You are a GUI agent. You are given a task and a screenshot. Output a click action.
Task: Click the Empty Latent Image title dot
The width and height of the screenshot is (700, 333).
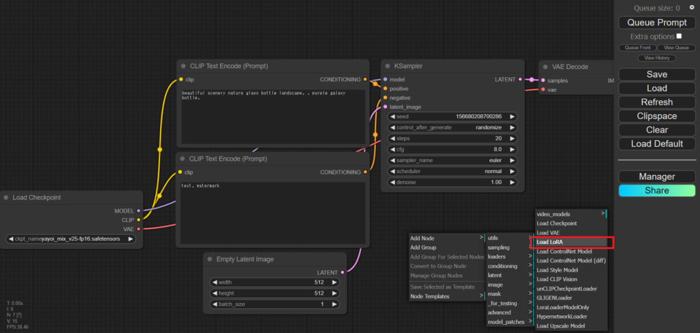pos(211,259)
